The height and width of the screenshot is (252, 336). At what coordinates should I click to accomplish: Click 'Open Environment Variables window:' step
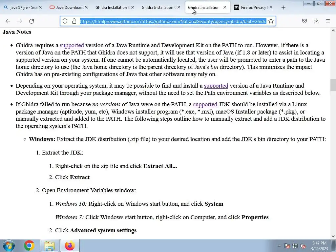tap(89, 191)
